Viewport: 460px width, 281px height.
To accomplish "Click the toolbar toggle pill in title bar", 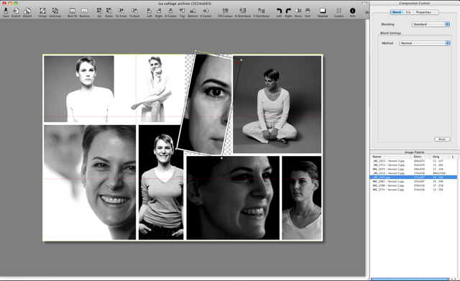I will point(364,3).
